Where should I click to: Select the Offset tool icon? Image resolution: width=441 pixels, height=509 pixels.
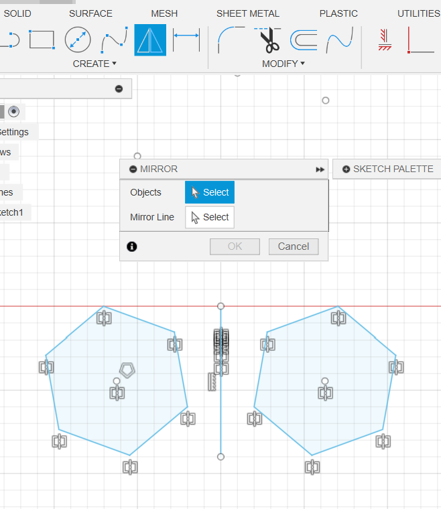[x=304, y=40]
